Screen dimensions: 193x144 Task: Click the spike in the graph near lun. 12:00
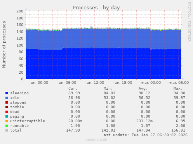[x=91, y=27]
